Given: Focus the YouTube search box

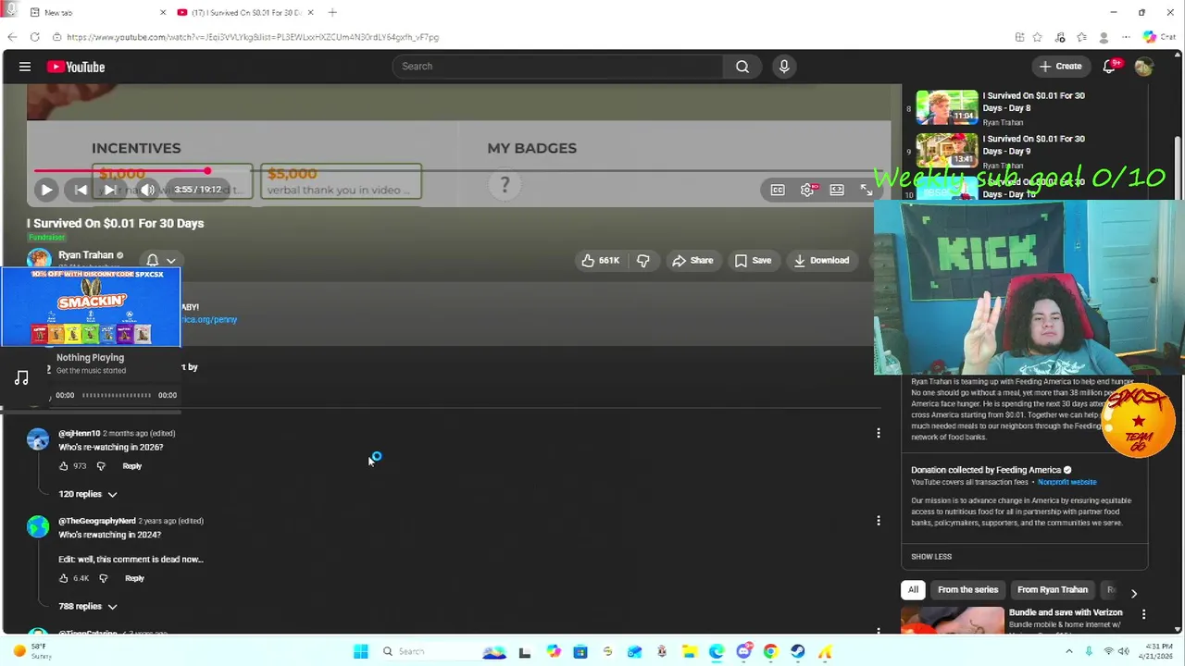Looking at the screenshot, I should point(557,67).
